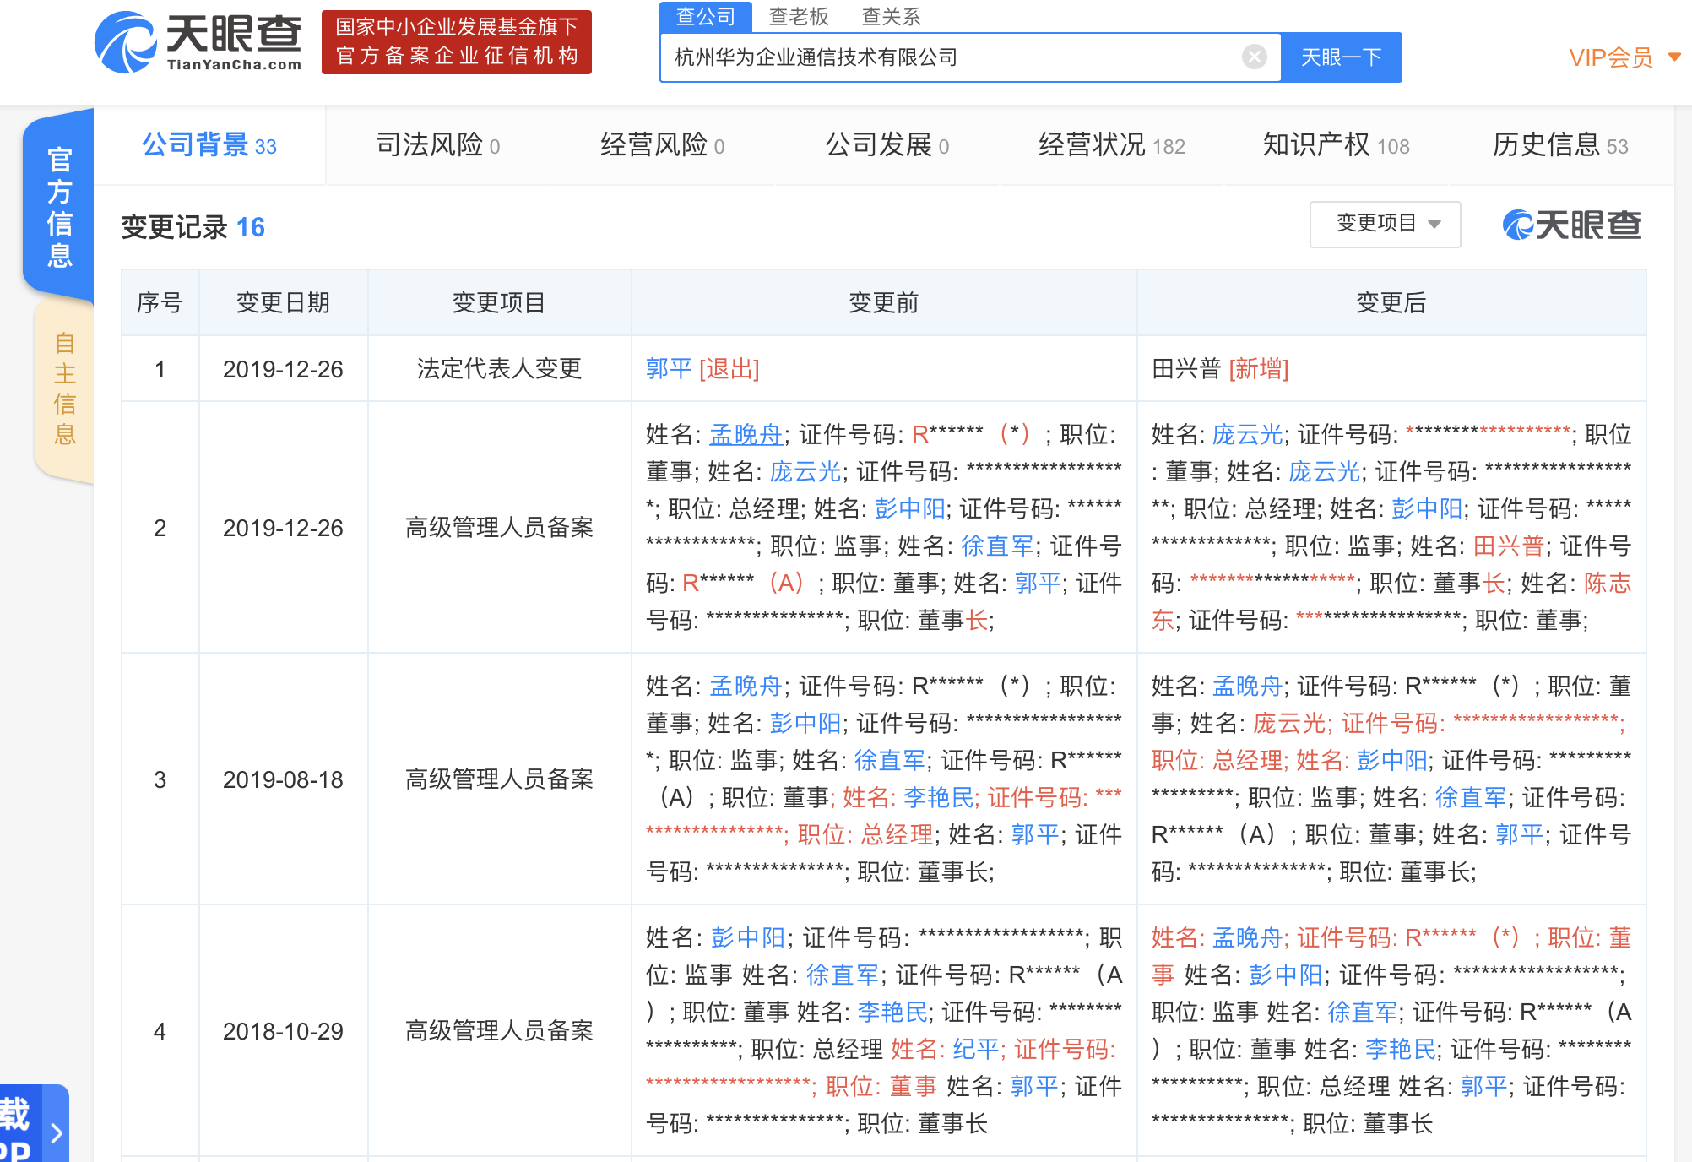The image size is (1692, 1162).
Task: Click the 变更后 column header
Action: [x=1391, y=302]
